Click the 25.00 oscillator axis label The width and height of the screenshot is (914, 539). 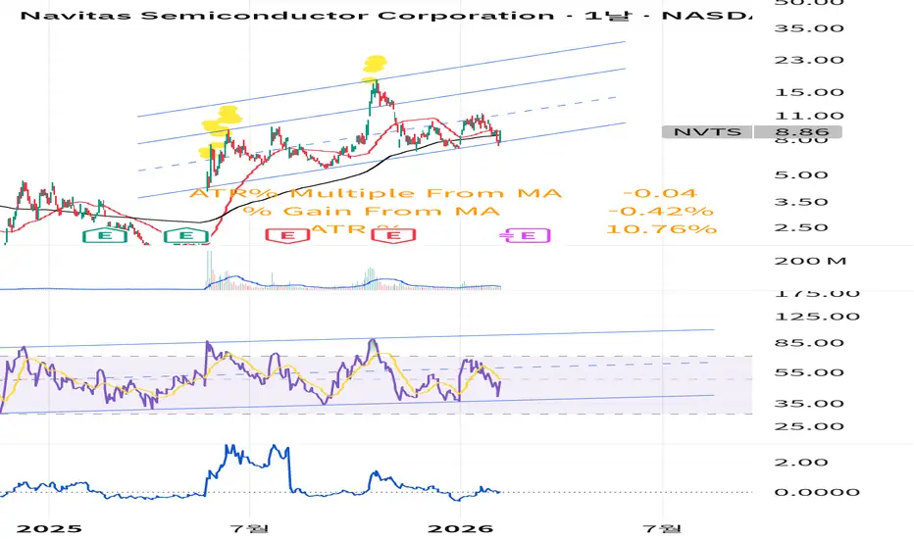(x=809, y=426)
